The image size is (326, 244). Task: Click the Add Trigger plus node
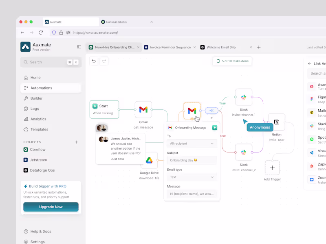tap(272, 168)
